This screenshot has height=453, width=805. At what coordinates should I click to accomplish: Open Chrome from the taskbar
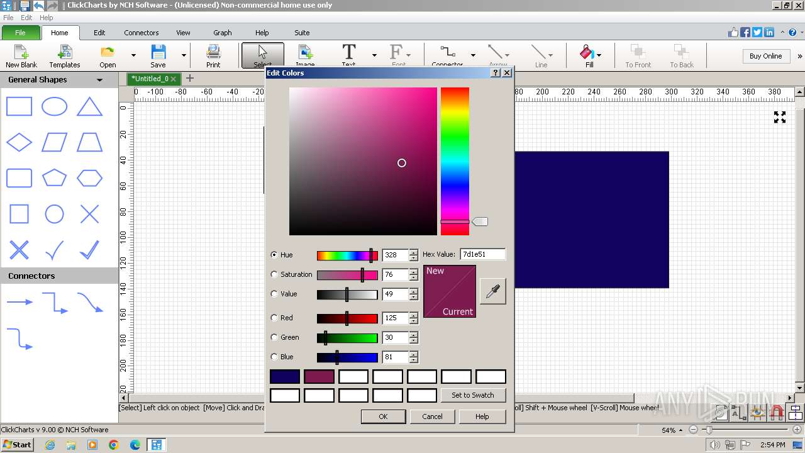(x=113, y=445)
